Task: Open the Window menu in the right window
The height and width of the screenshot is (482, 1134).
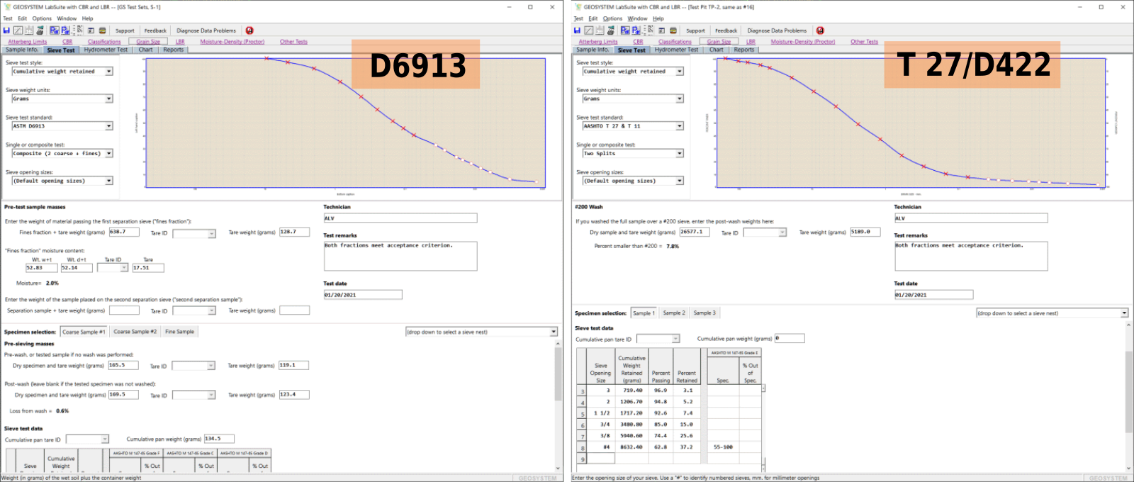Action: coord(637,18)
